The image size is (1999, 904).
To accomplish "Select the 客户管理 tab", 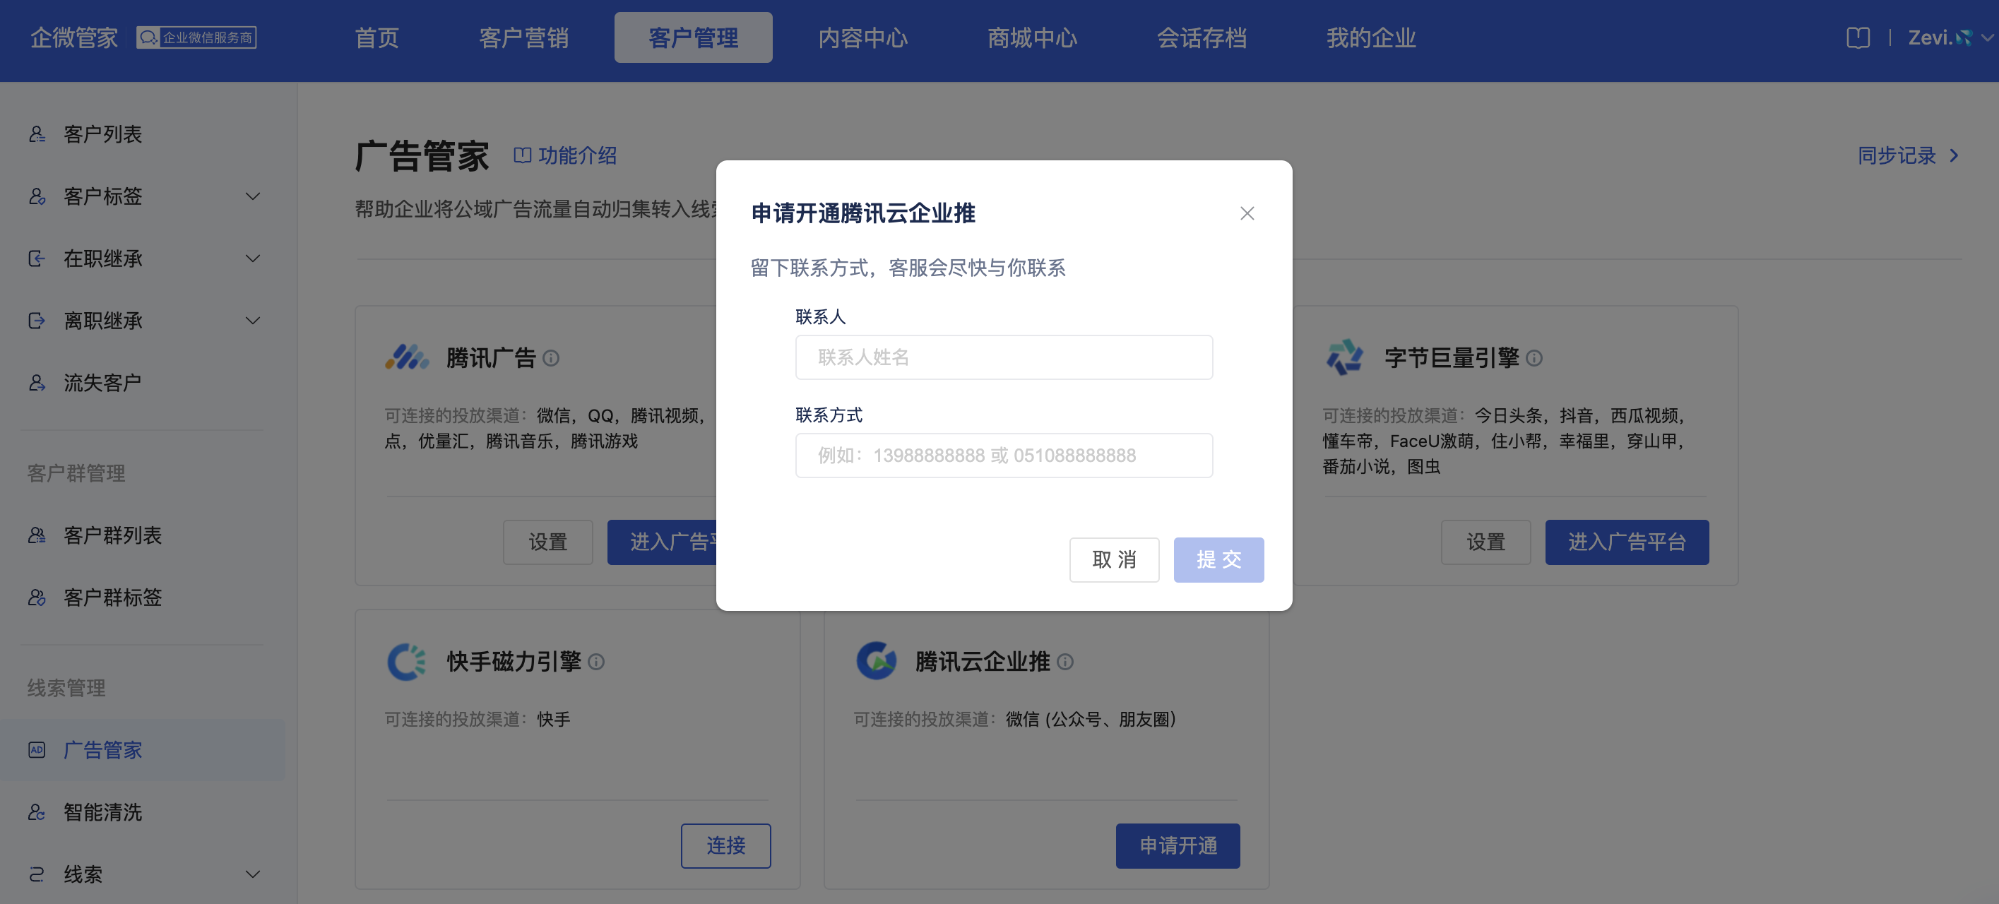I will 693,37.
